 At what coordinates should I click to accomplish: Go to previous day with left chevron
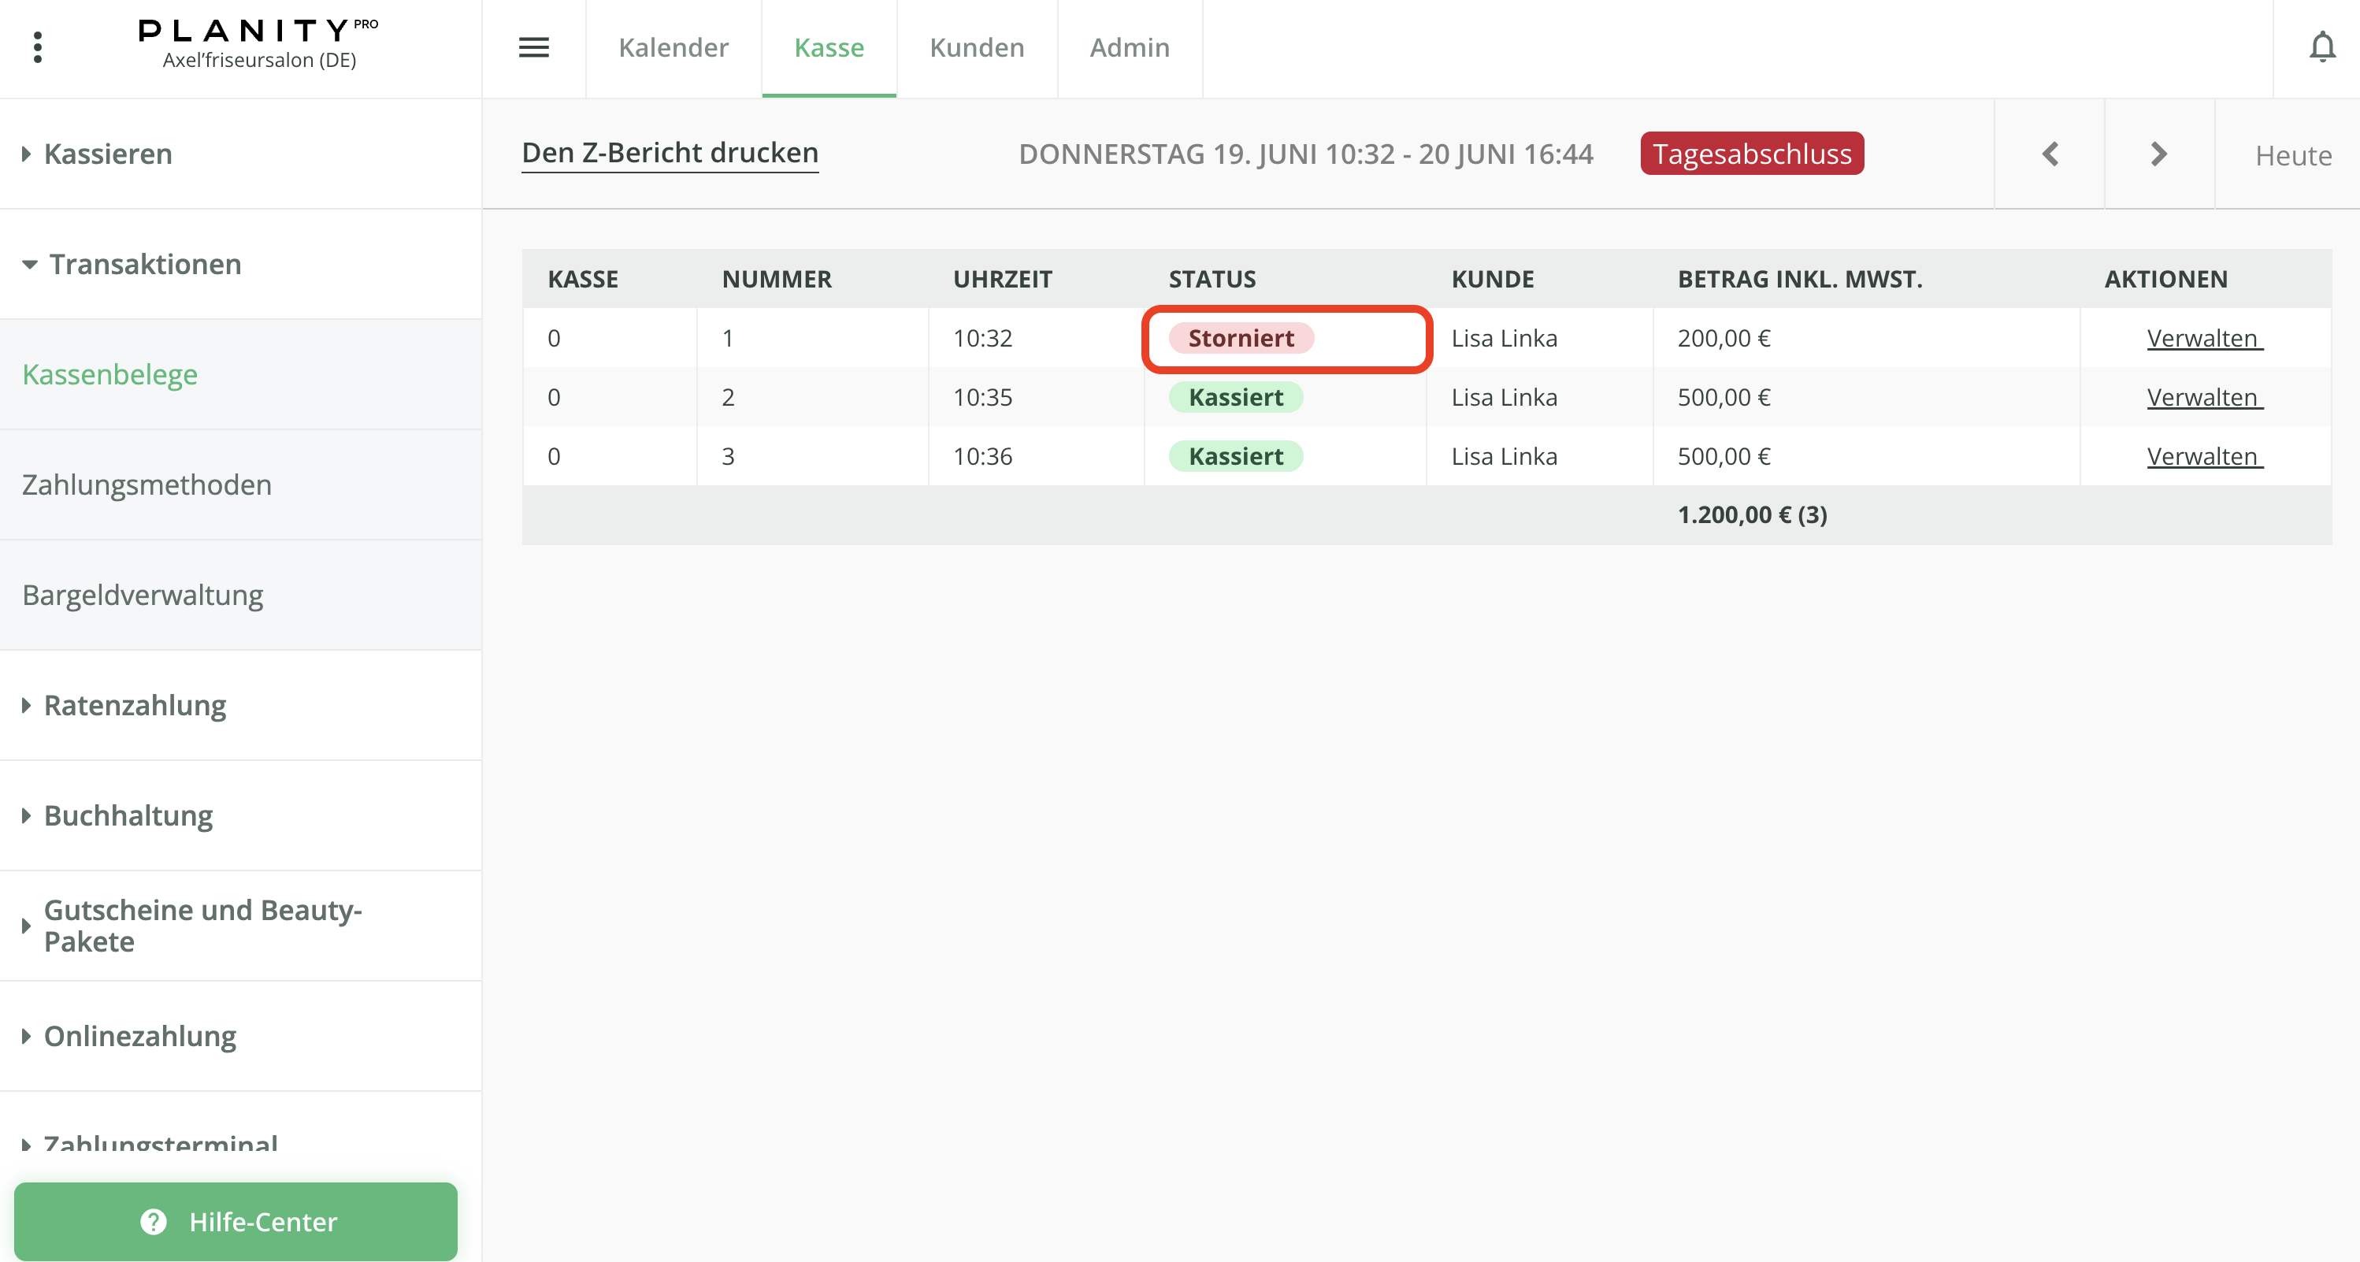point(2050,154)
